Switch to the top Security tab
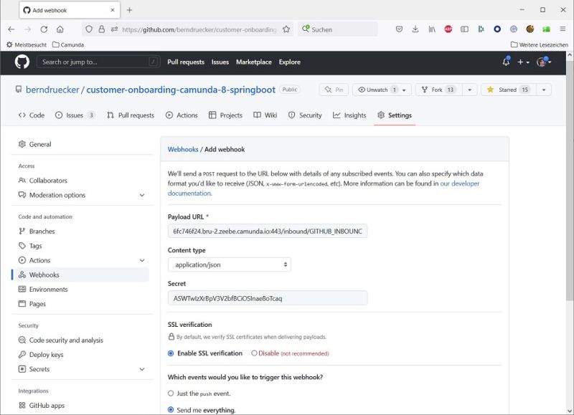574x415 pixels. (305, 115)
